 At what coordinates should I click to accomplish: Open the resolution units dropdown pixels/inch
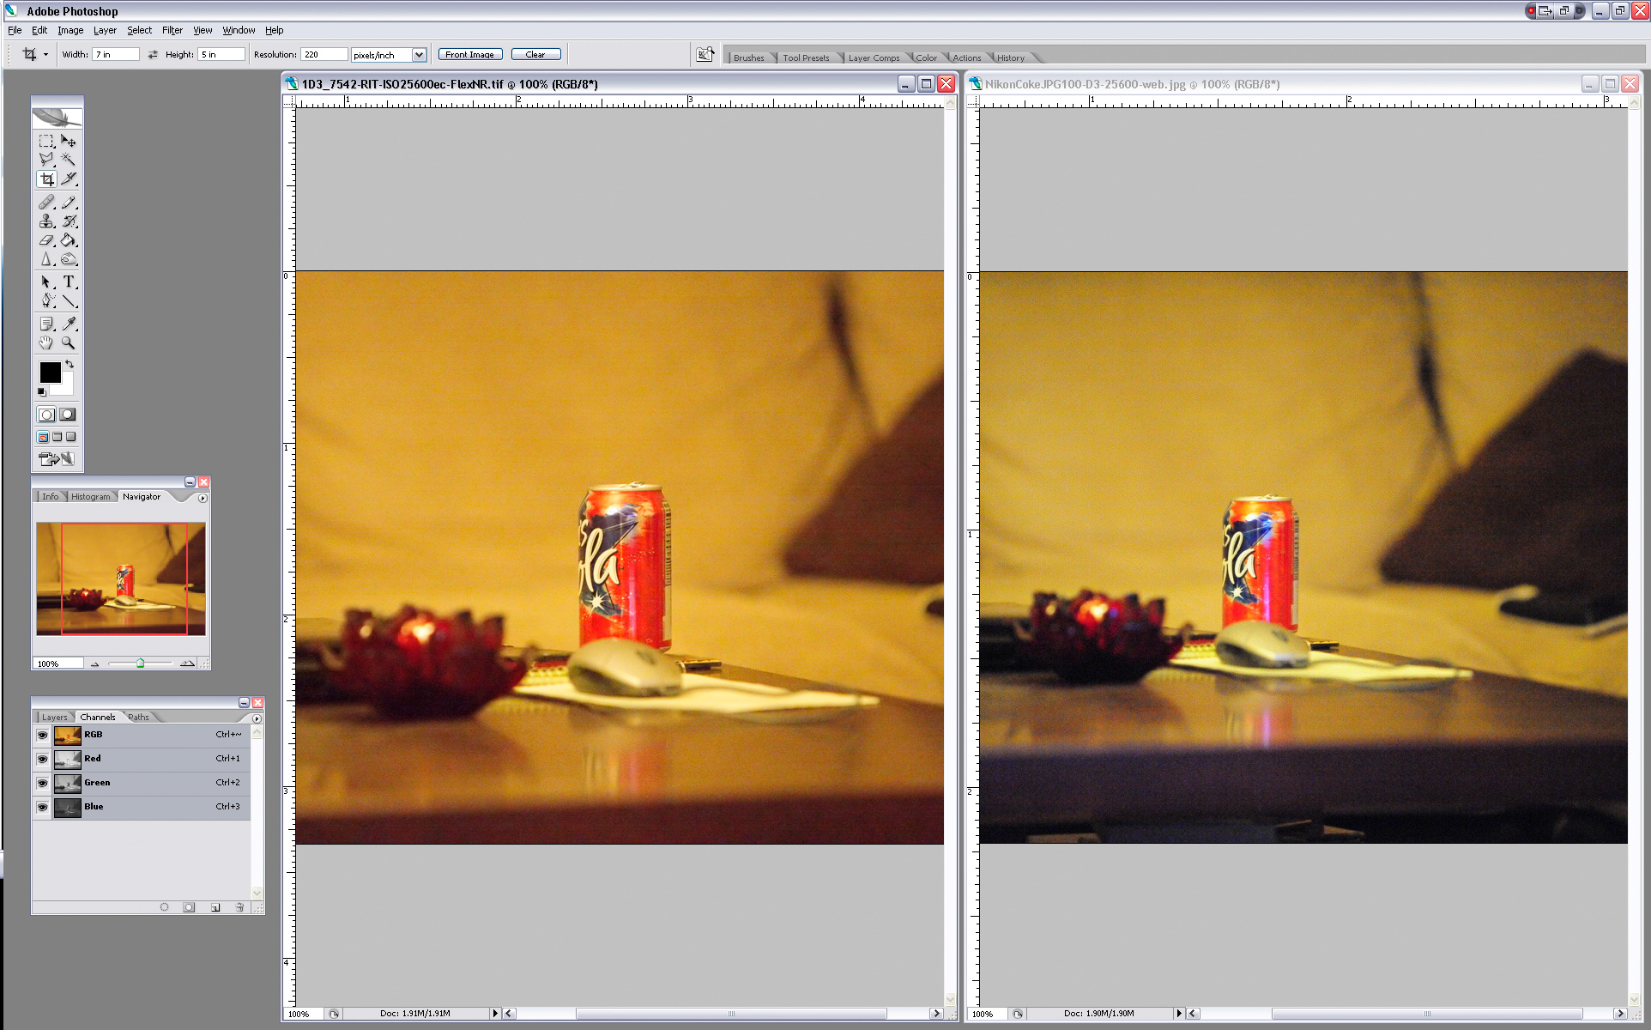[x=419, y=55]
